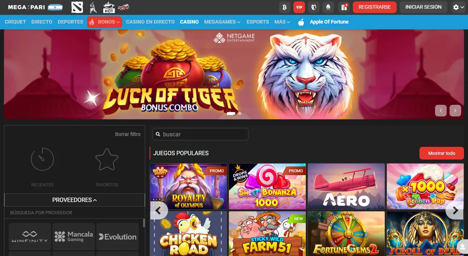Image resolution: width=468 pixels, height=256 pixels.
Task: Click the Argentina flag selector
Action: click(x=55, y=7)
